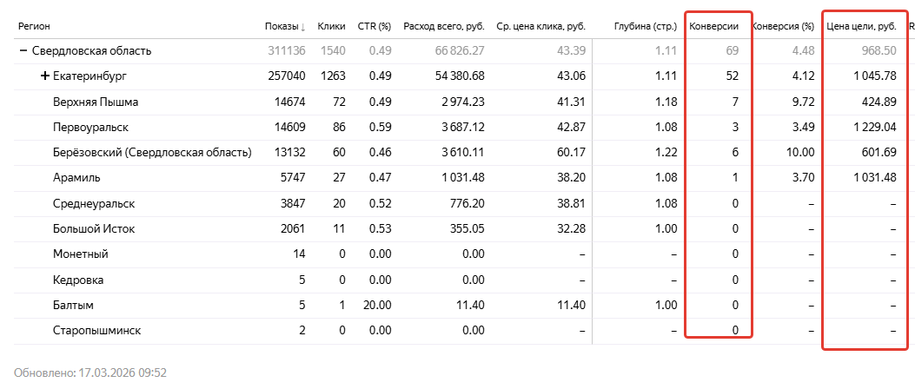Click the Конверсия (%) column header
The height and width of the screenshot is (389, 915).
(x=784, y=26)
